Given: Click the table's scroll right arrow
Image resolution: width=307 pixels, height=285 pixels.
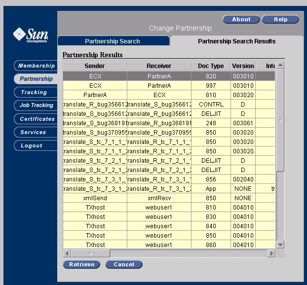Looking at the screenshot, I should (271, 253).
